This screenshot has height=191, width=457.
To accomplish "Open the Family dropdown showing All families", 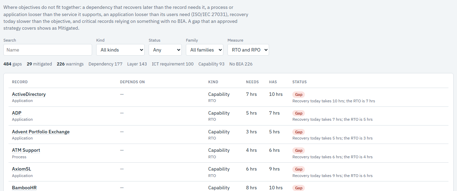I will click(205, 50).
